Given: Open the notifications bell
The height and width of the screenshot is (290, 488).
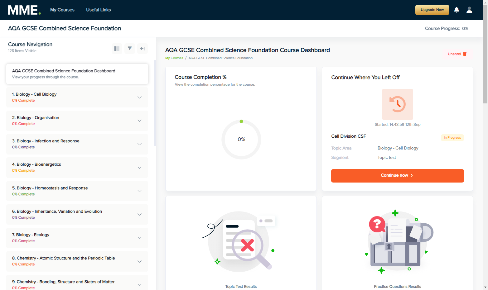Looking at the screenshot, I should point(457,10).
